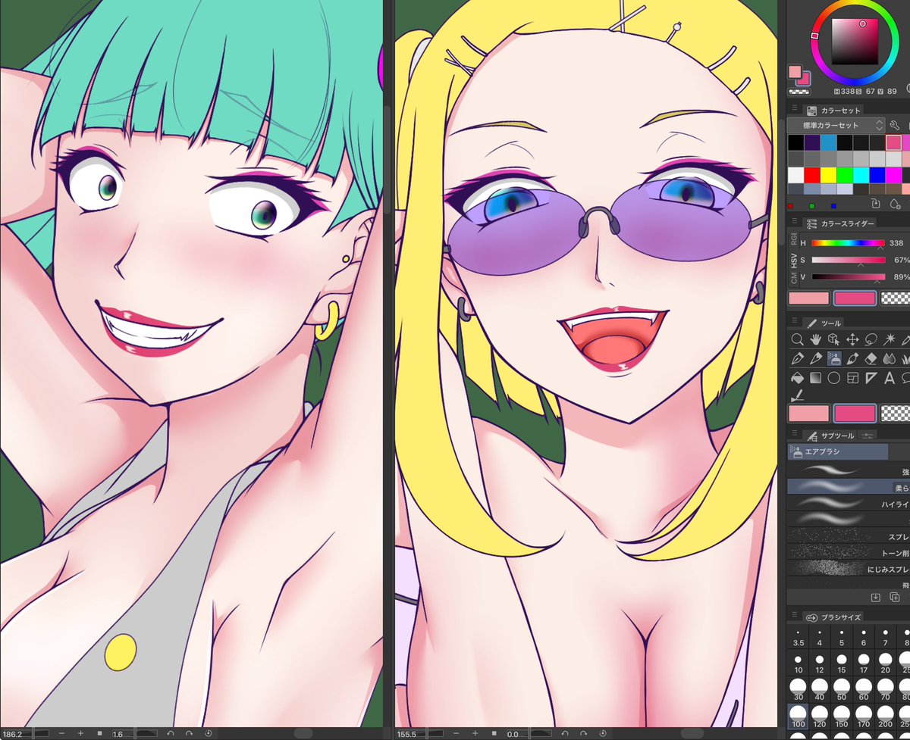Choose the 柔らか soft airbrush stroke
The image size is (910, 740).
(849, 486)
